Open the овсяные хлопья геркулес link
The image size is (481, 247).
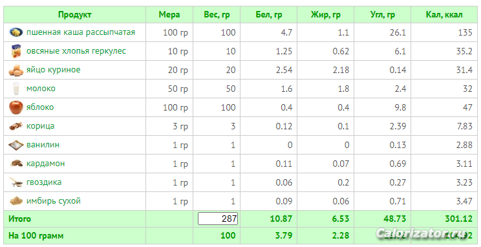click(x=76, y=51)
